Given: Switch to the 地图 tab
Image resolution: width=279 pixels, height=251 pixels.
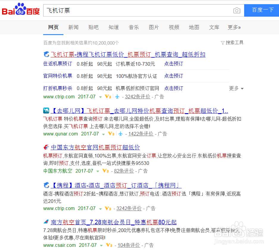Looking at the screenshot, I should tap(194, 27).
